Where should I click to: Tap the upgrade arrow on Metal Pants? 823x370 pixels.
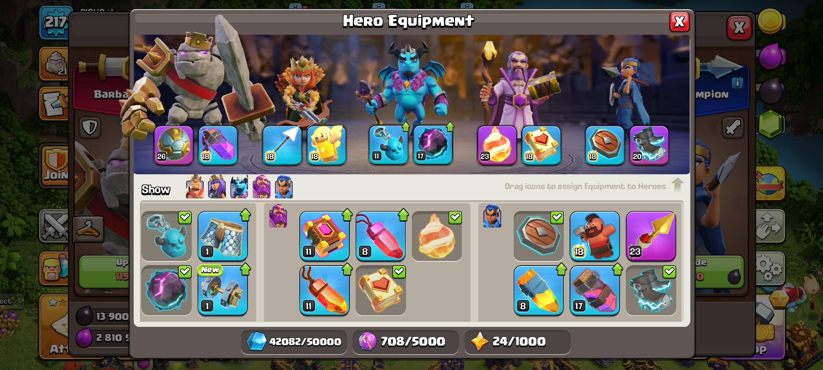pyautogui.click(x=246, y=215)
